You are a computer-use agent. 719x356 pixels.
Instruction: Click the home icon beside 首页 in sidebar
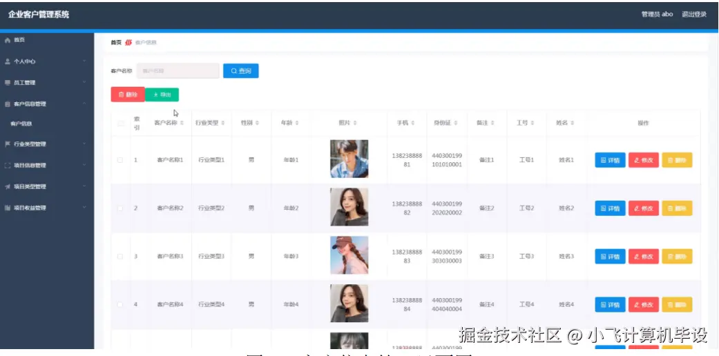8,40
